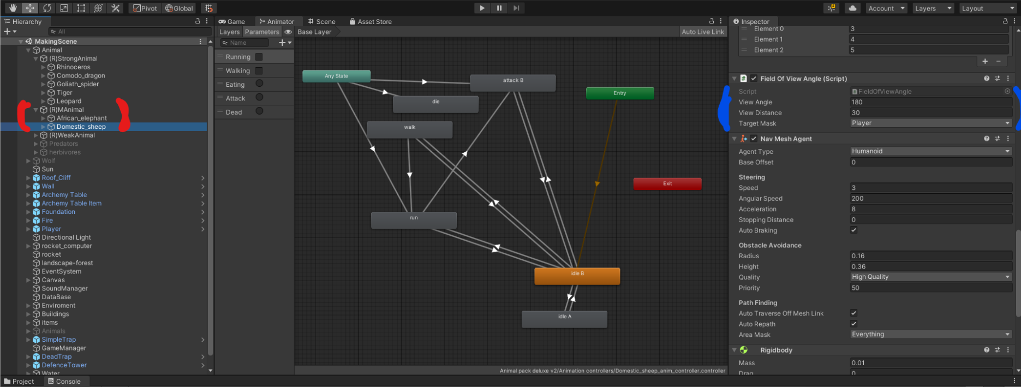This screenshot has height=387, width=1021.
Task: Uncheck Auto Repath
Action: (854, 324)
